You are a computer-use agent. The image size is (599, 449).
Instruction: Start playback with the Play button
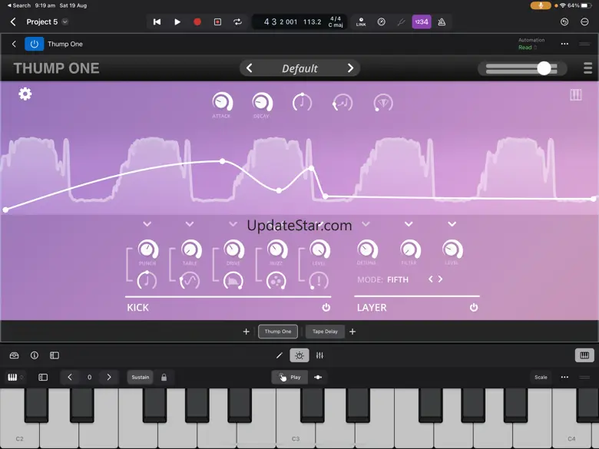click(177, 21)
